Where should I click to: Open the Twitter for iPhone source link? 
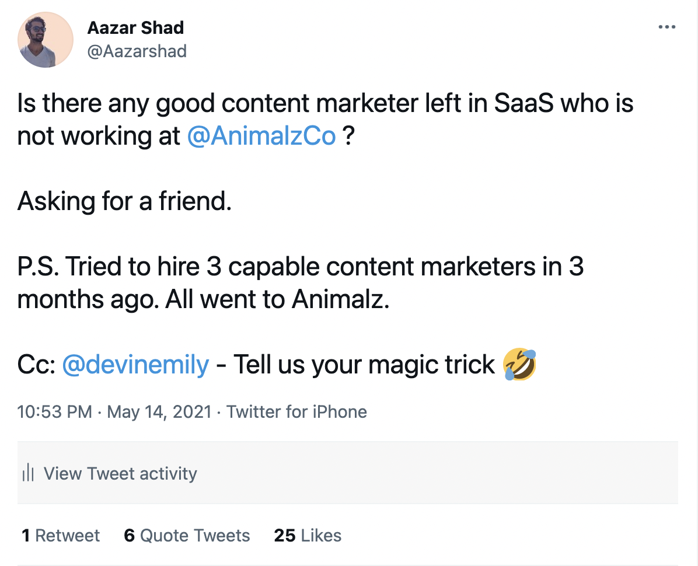tap(296, 412)
